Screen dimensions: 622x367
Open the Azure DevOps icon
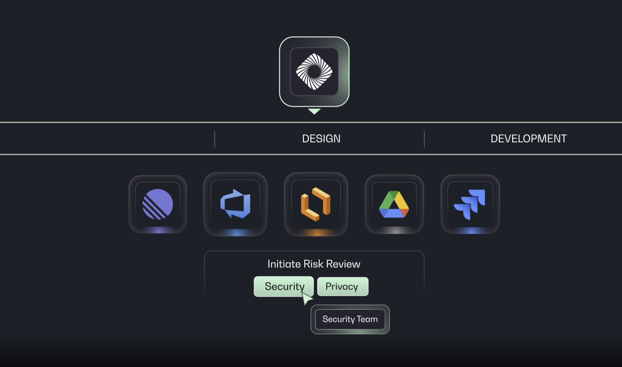(235, 204)
